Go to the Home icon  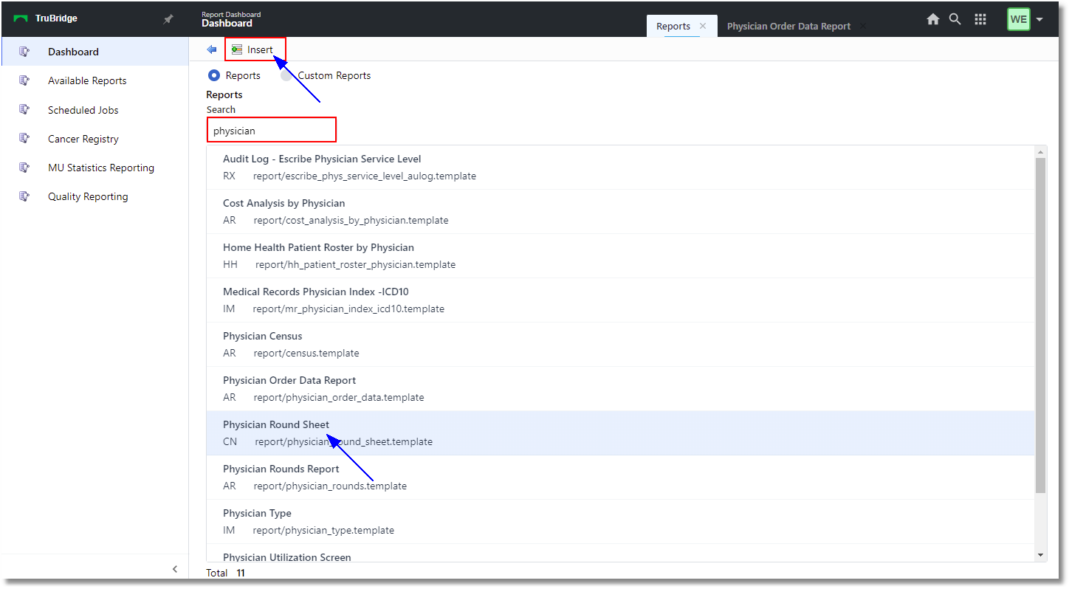tap(933, 19)
